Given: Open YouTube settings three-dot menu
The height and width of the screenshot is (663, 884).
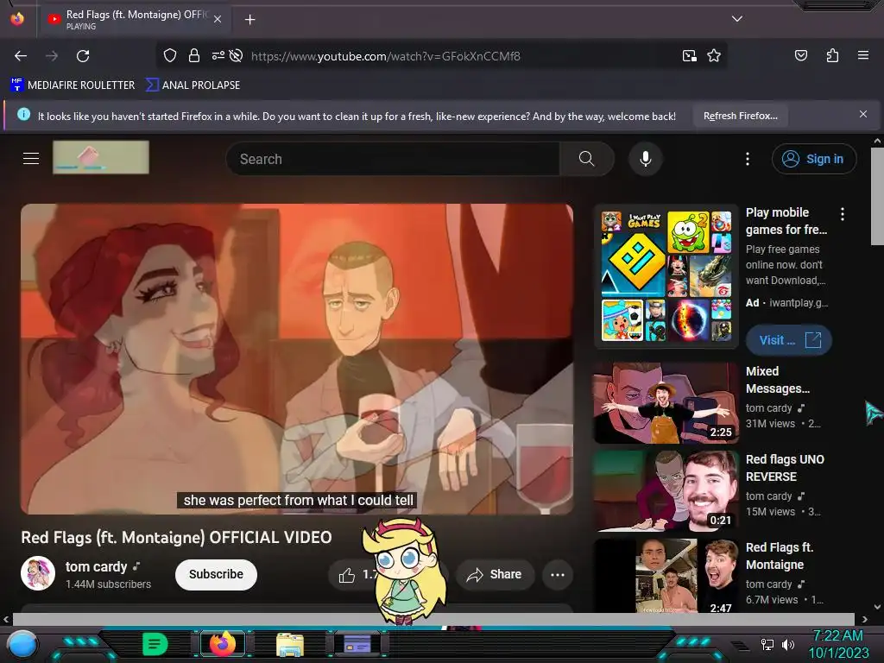Looking at the screenshot, I should pos(748,159).
